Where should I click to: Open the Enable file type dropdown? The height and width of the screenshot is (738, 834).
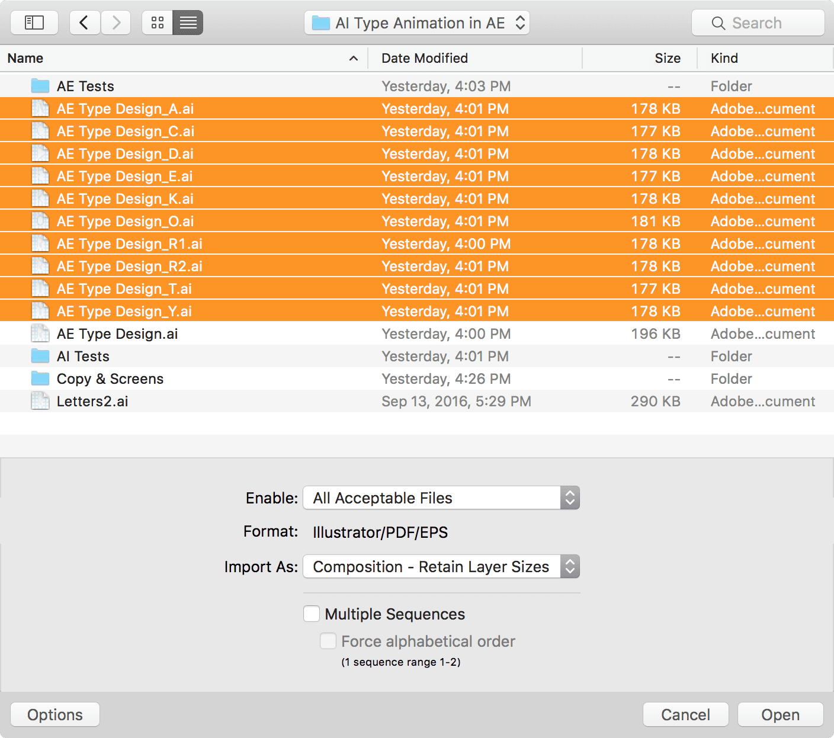(441, 498)
